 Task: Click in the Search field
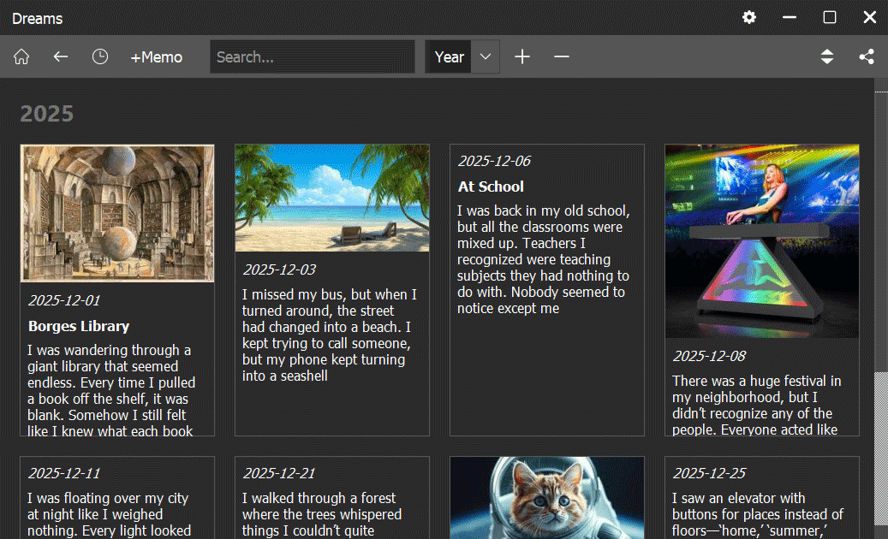click(313, 57)
